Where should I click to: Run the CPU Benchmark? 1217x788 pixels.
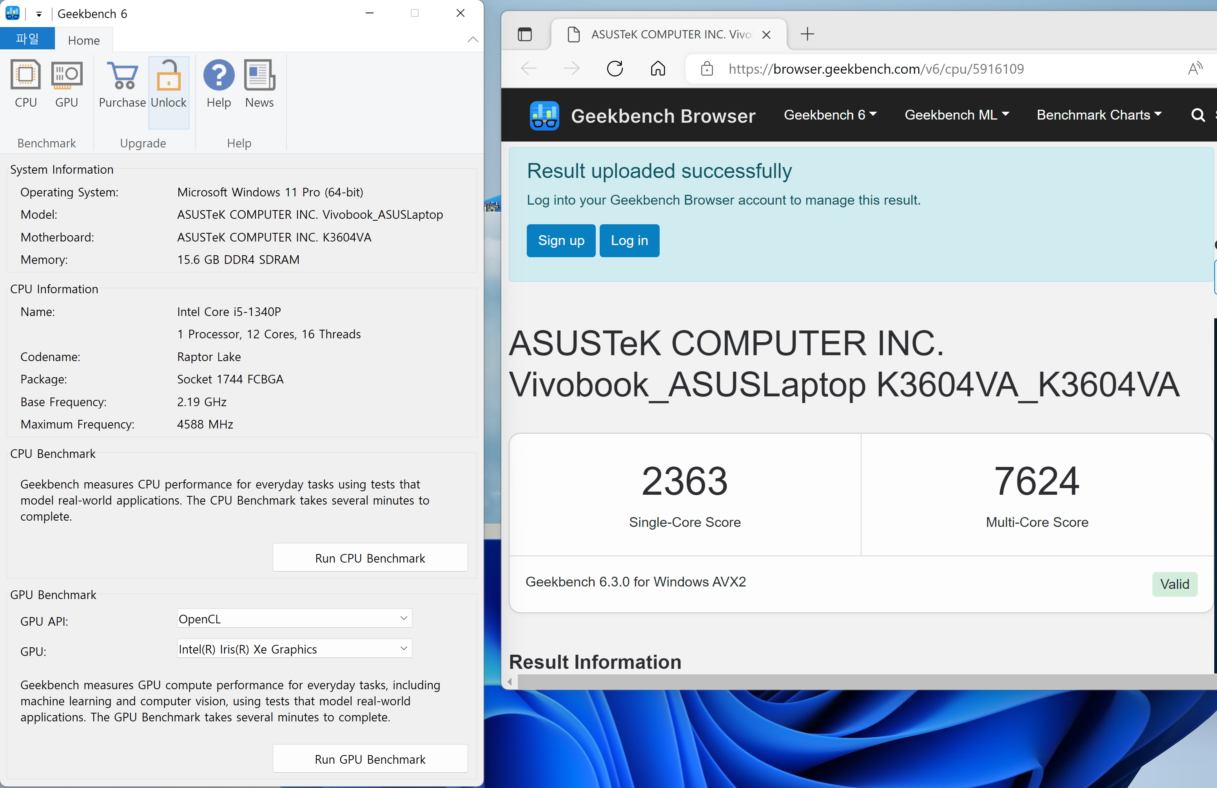[x=370, y=558]
